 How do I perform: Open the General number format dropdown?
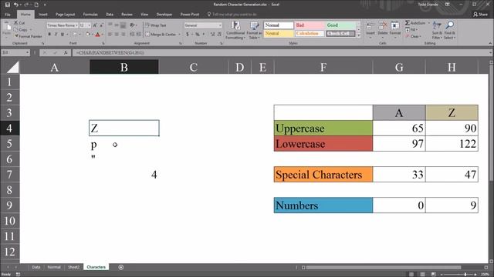coord(220,25)
